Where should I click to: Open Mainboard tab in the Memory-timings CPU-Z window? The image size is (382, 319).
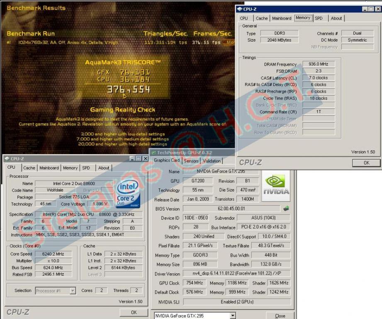282,18
